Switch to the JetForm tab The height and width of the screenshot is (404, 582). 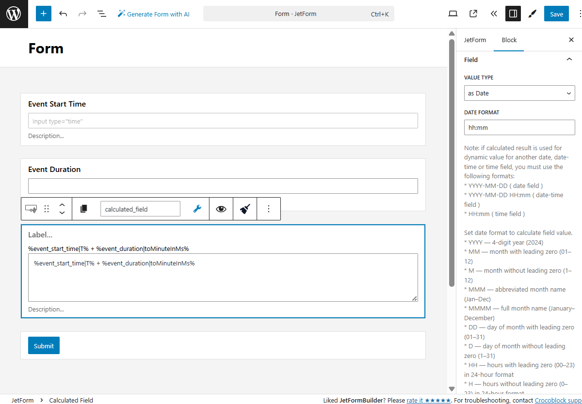(475, 40)
